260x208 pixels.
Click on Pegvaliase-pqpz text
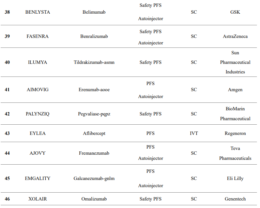(x=94, y=114)
